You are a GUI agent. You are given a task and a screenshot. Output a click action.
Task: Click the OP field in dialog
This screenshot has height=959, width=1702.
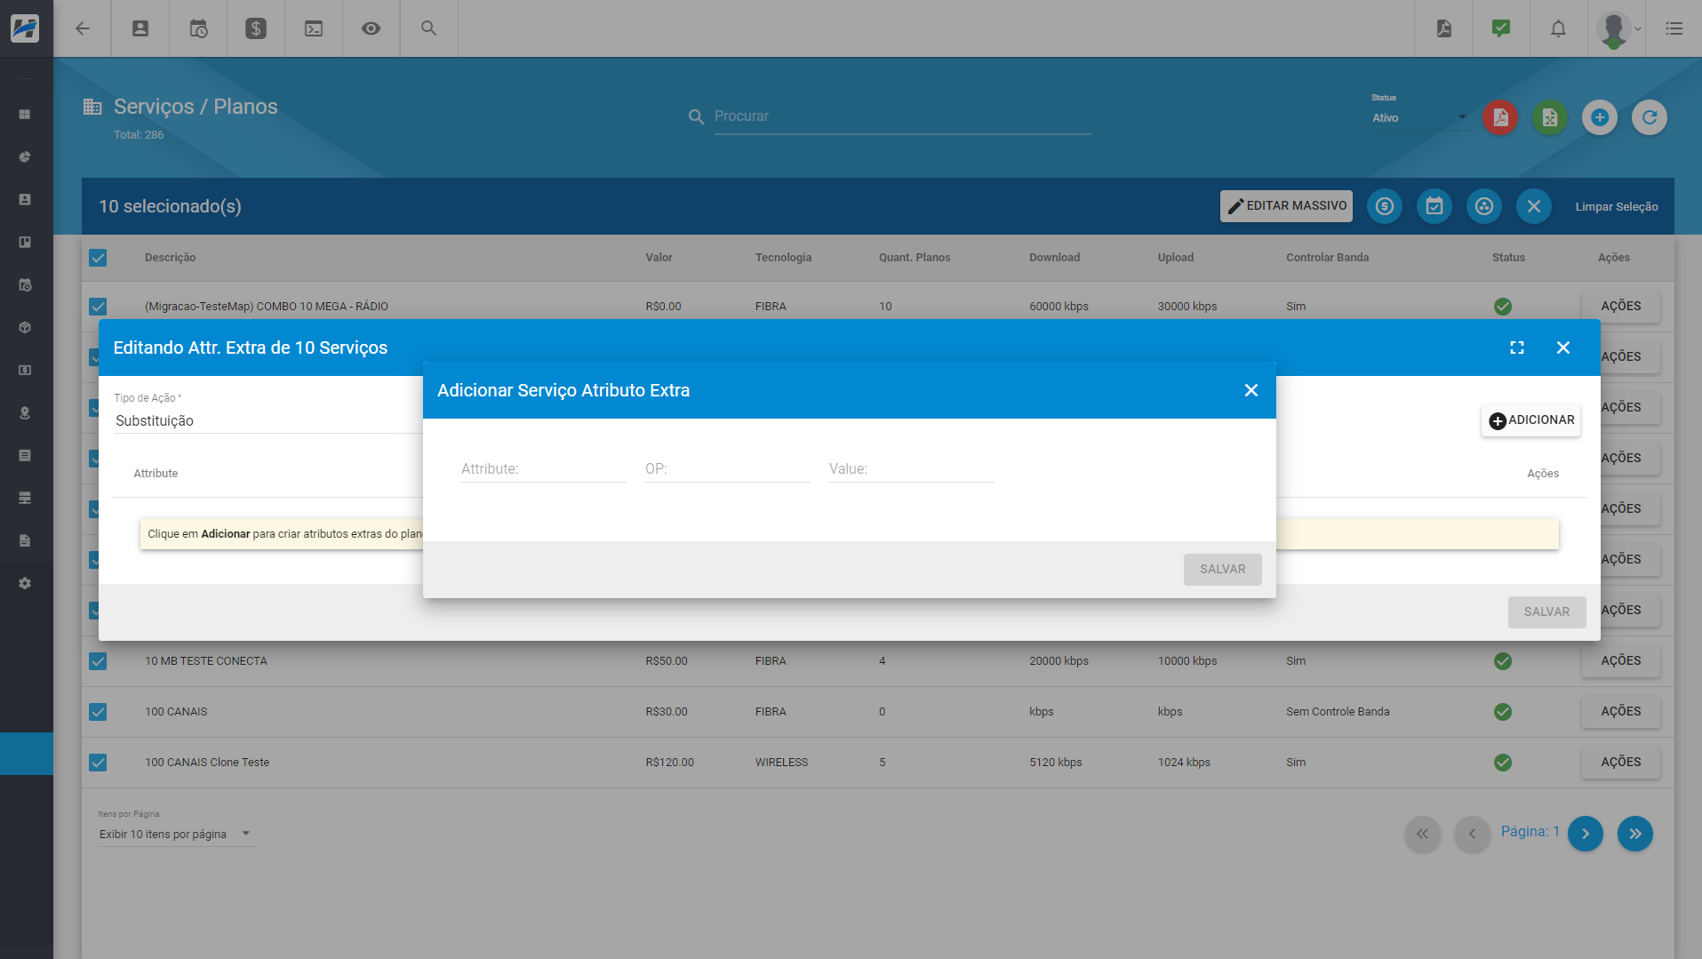pyautogui.click(x=727, y=468)
